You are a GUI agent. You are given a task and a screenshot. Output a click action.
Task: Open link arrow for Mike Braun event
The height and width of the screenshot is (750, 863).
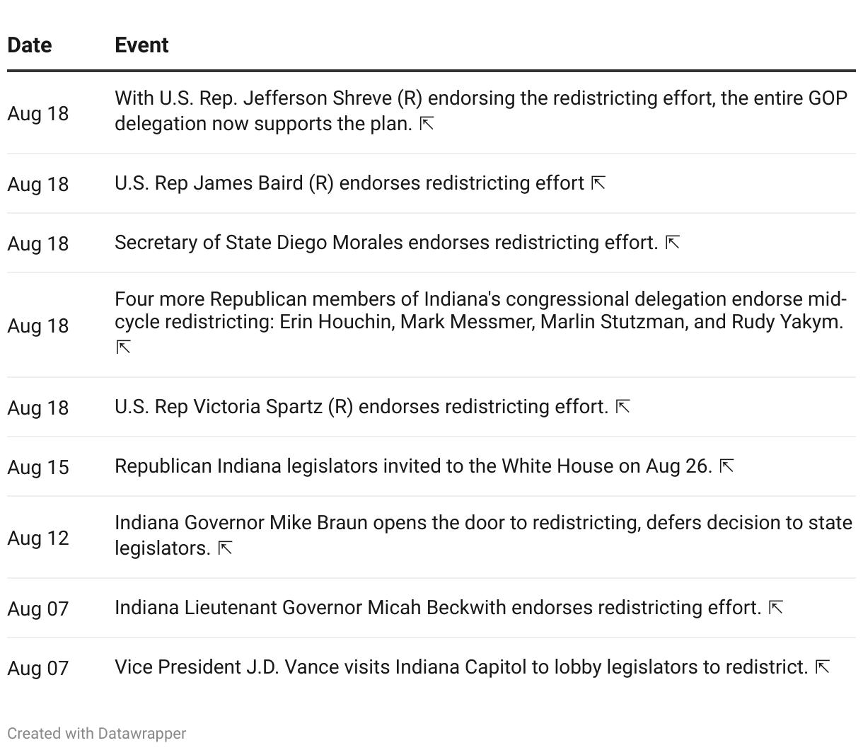(x=225, y=548)
